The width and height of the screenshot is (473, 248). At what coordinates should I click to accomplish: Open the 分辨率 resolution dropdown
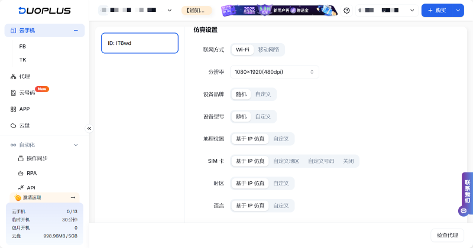(274, 72)
